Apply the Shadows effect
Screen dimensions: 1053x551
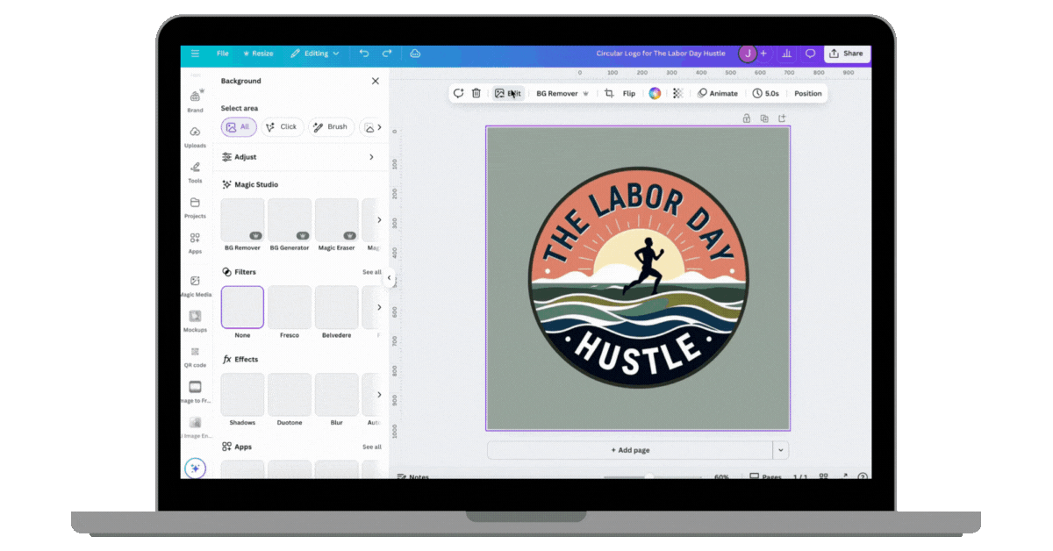click(x=242, y=395)
